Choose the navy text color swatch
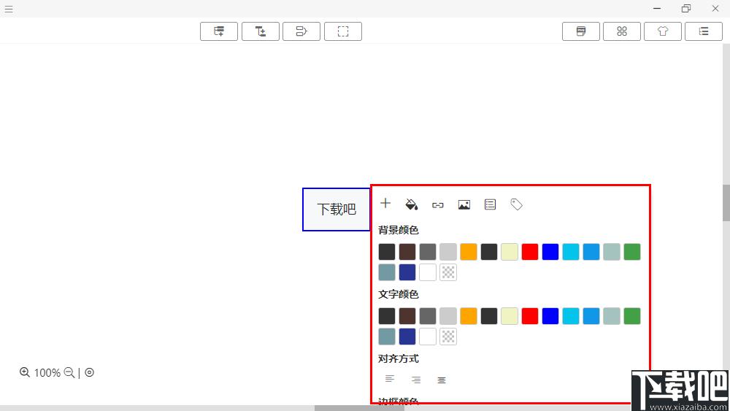The image size is (730, 411). coord(407,337)
